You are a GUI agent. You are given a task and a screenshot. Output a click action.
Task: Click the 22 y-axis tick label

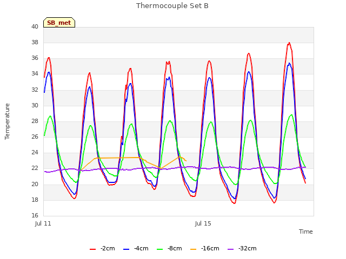35,168
